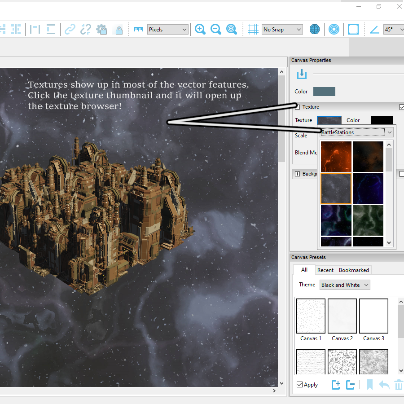Bookmark the selected canvas preset
Screen dimensions: 404x404
tap(370, 385)
